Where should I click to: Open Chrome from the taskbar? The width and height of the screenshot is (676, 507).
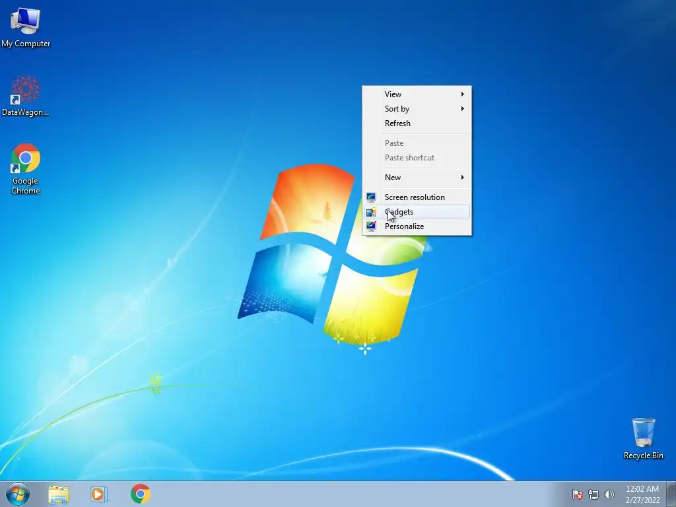pos(141,494)
